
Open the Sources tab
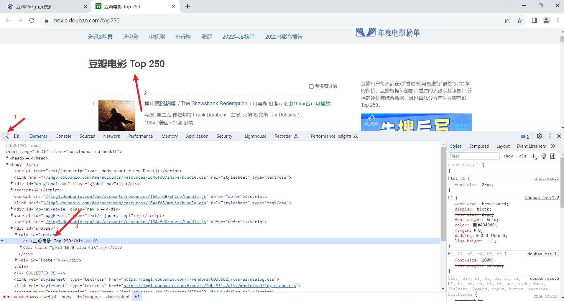pyautogui.click(x=87, y=136)
